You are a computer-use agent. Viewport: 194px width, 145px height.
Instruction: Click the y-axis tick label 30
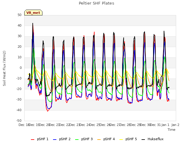tap(19, 36)
